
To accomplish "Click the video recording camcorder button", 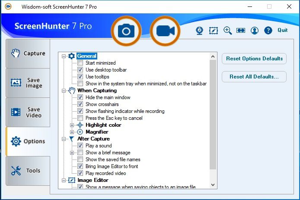I will [165, 31].
